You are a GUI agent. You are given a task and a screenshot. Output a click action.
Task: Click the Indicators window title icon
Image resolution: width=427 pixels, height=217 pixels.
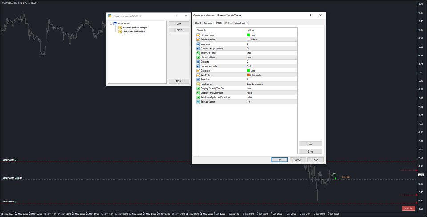click(x=109, y=16)
